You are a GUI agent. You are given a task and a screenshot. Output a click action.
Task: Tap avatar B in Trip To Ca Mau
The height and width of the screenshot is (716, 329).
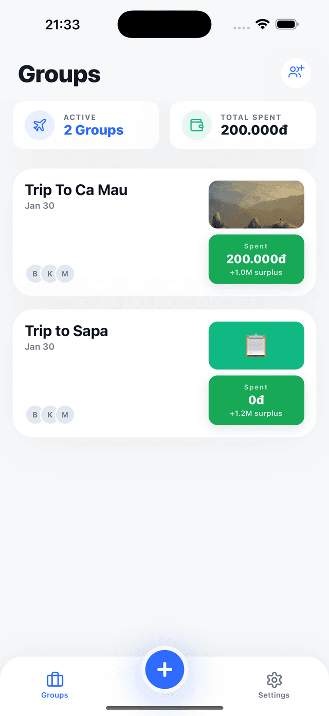34,273
